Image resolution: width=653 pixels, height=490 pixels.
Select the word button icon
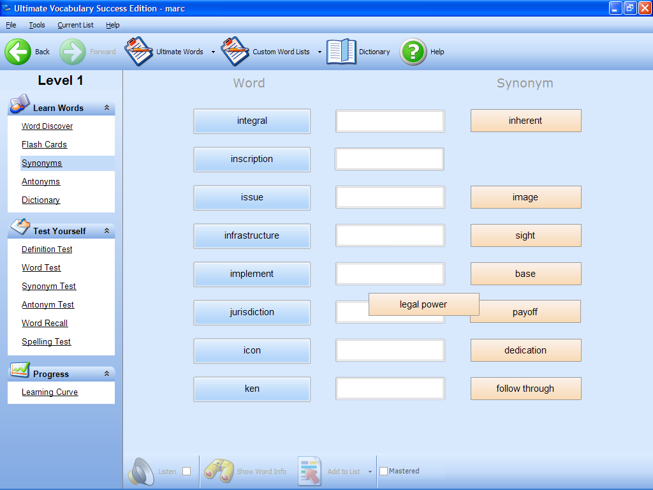click(252, 351)
